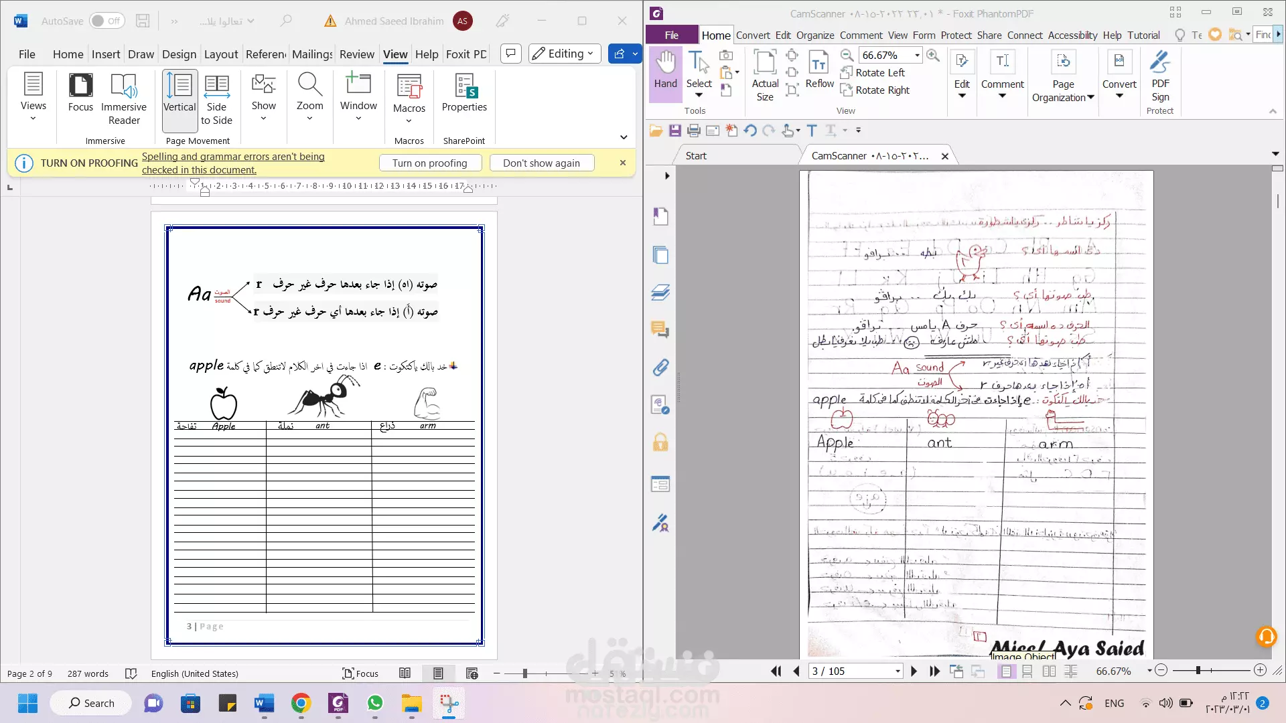
Task: Click Turn on proofing button
Action: 429,163
